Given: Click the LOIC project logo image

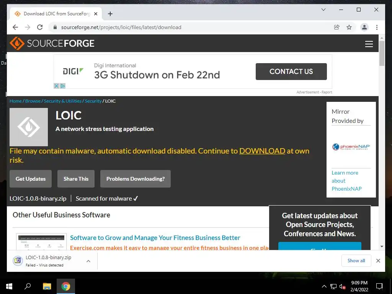Looking at the screenshot, I should (x=28, y=127).
